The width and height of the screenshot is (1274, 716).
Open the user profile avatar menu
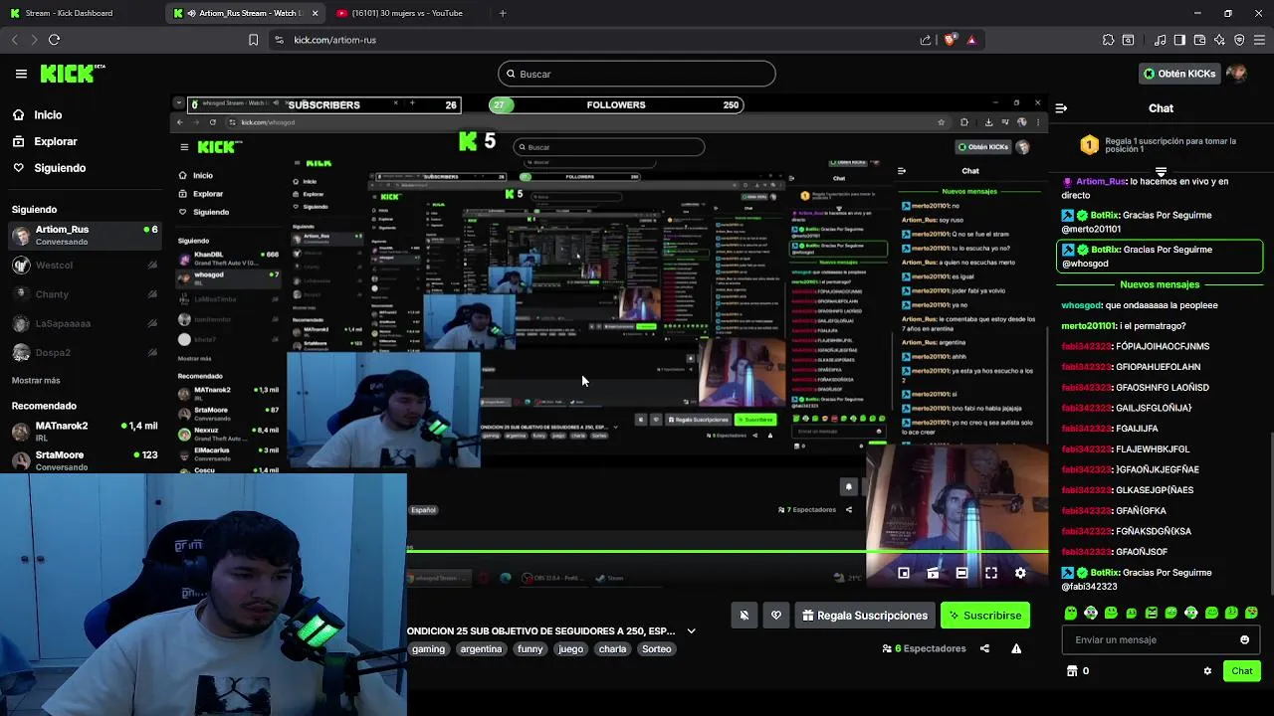tap(1236, 74)
